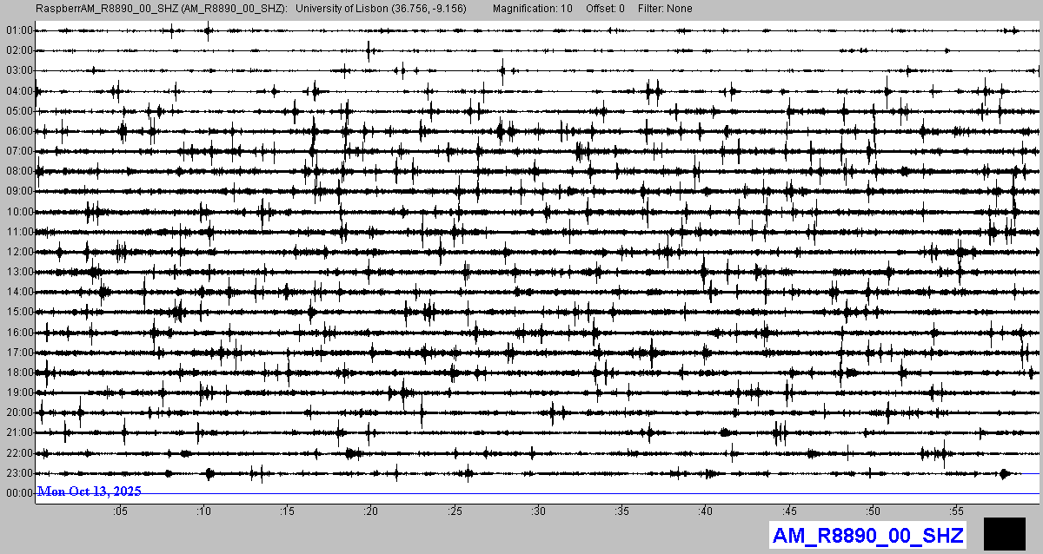
Task: Click the 17:00 trace row label
Action: pos(18,353)
